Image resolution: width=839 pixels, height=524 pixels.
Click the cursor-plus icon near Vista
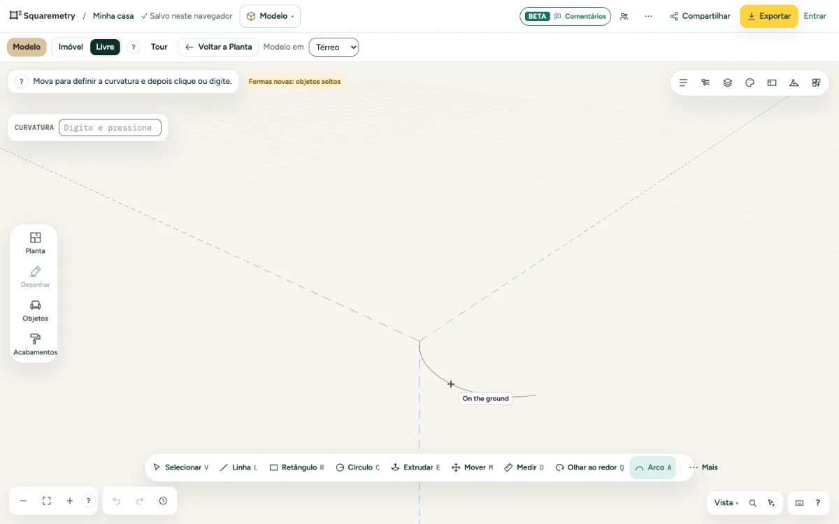tap(771, 503)
